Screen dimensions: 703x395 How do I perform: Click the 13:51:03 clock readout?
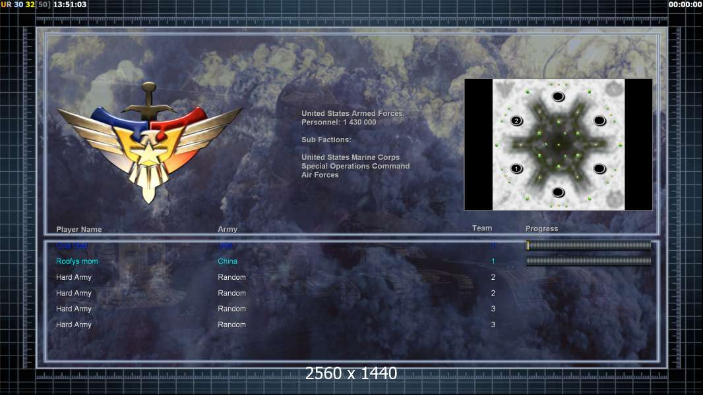69,5
